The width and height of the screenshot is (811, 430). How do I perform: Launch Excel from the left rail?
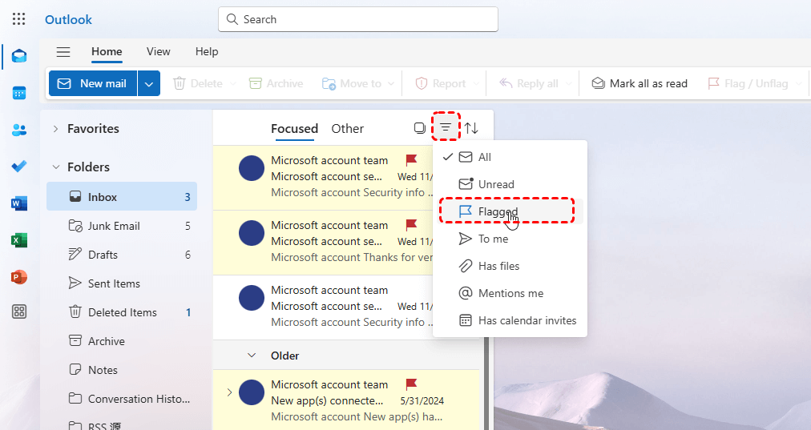pyautogui.click(x=19, y=240)
